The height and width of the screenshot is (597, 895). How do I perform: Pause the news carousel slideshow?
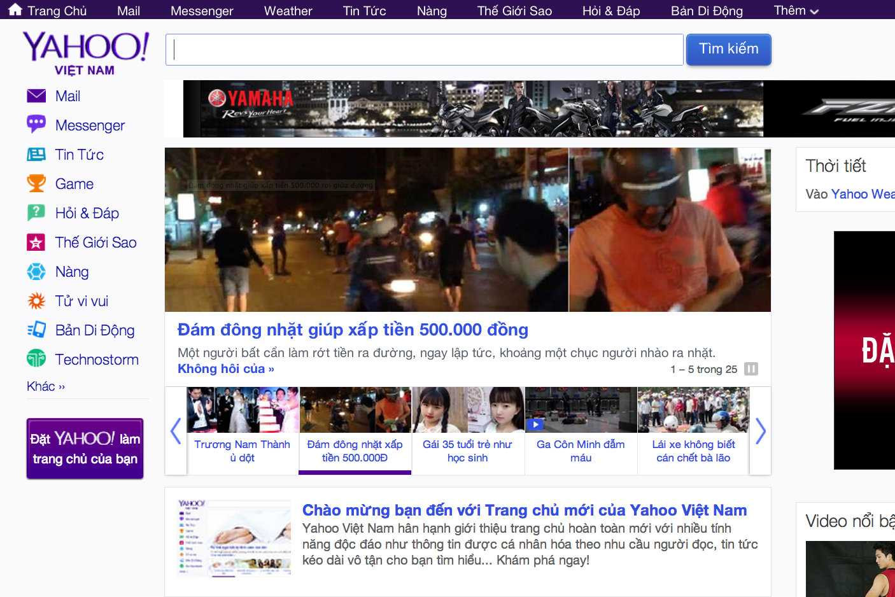point(751,369)
